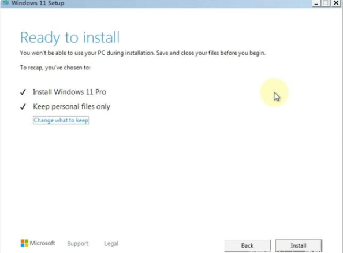Click the Microsoft logo
This screenshot has height=253, width=343.
click(x=38, y=243)
